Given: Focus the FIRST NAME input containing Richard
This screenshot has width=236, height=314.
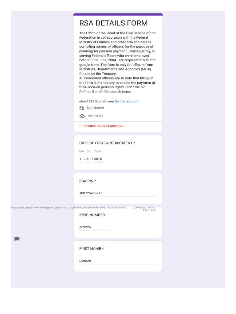Looking at the screenshot, I should tap(118, 261).
